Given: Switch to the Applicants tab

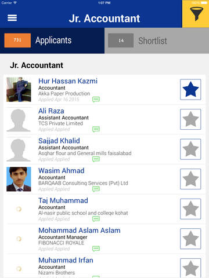Looking at the screenshot, I should 52,41.
